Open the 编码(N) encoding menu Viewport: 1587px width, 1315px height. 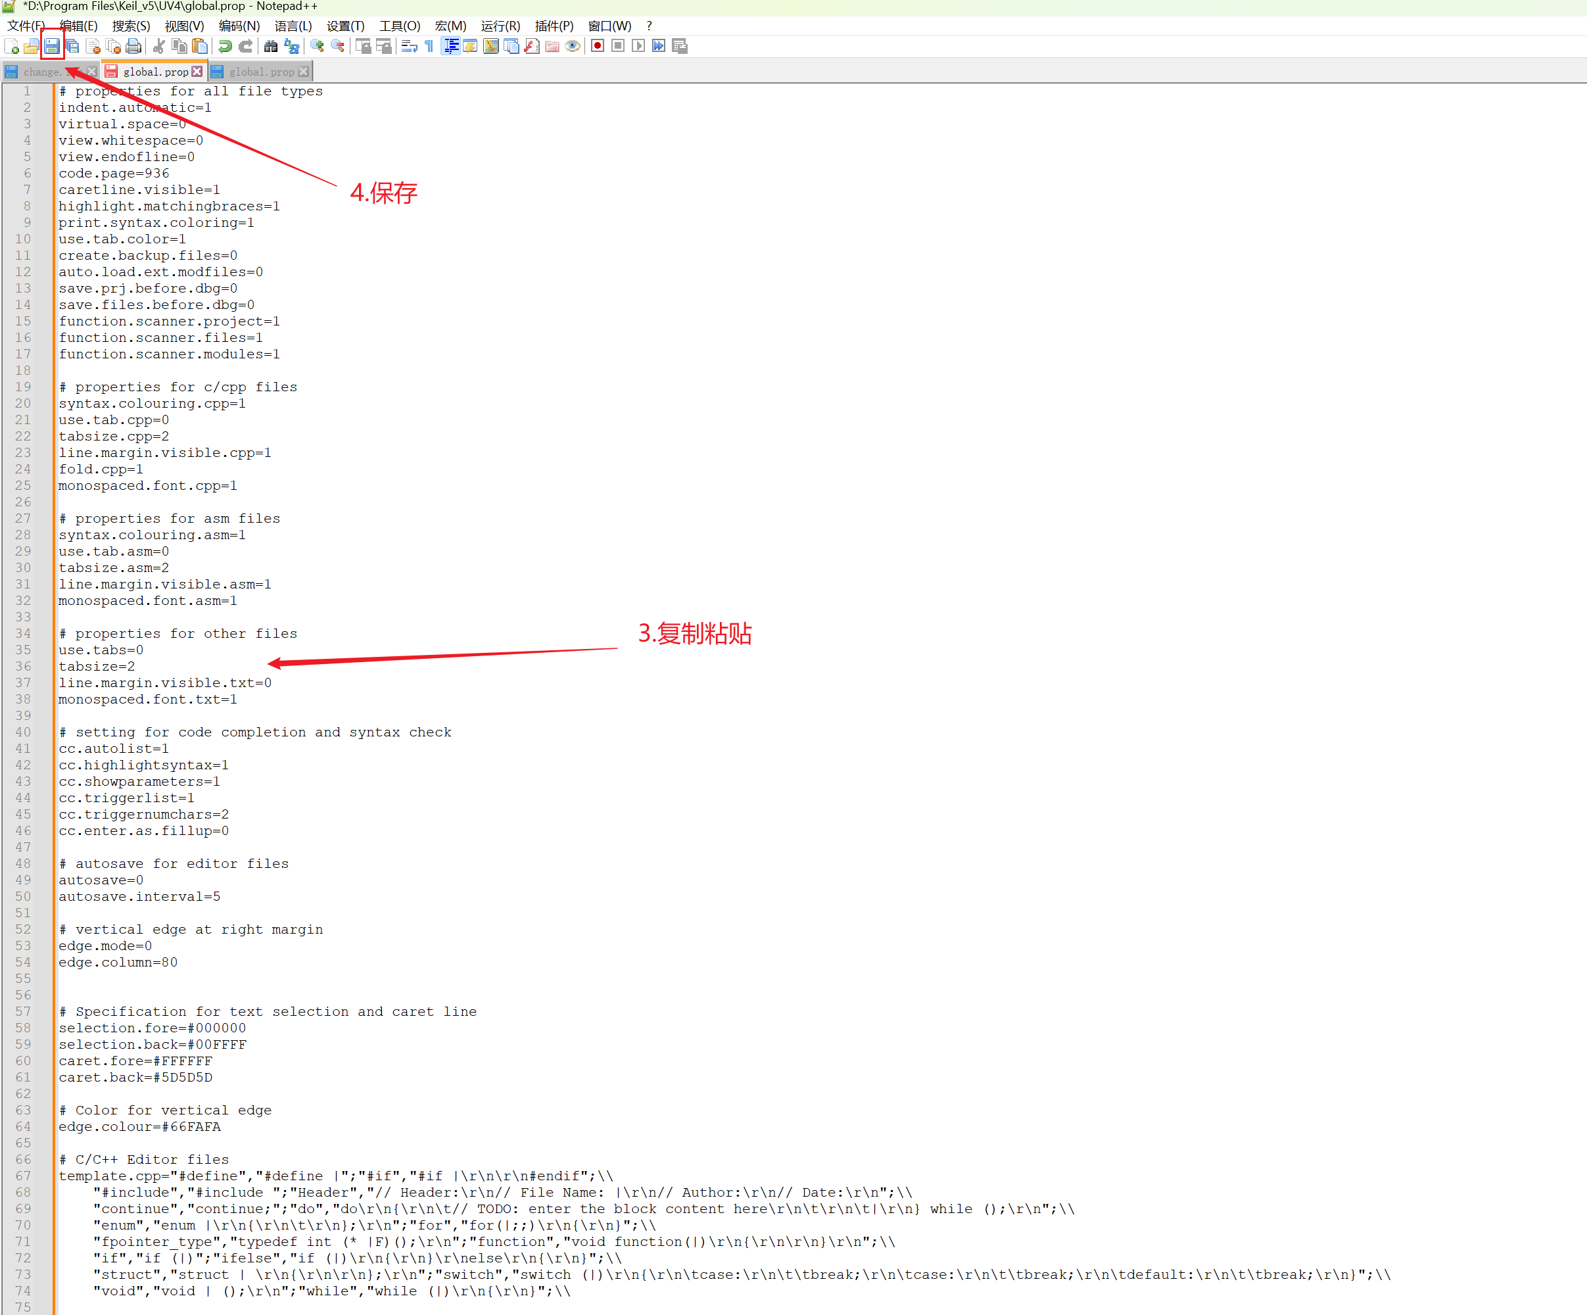[x=239, y=26]
